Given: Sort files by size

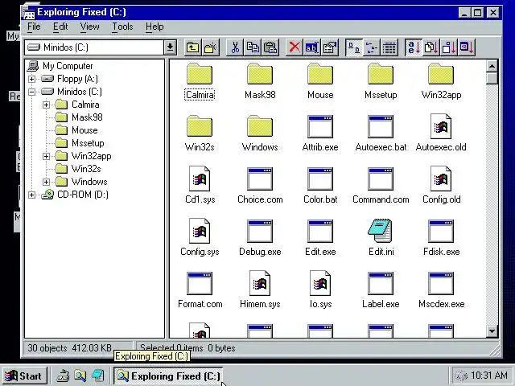Looking at the screenshot, I should pyautogui.click(x=449, y=47).
